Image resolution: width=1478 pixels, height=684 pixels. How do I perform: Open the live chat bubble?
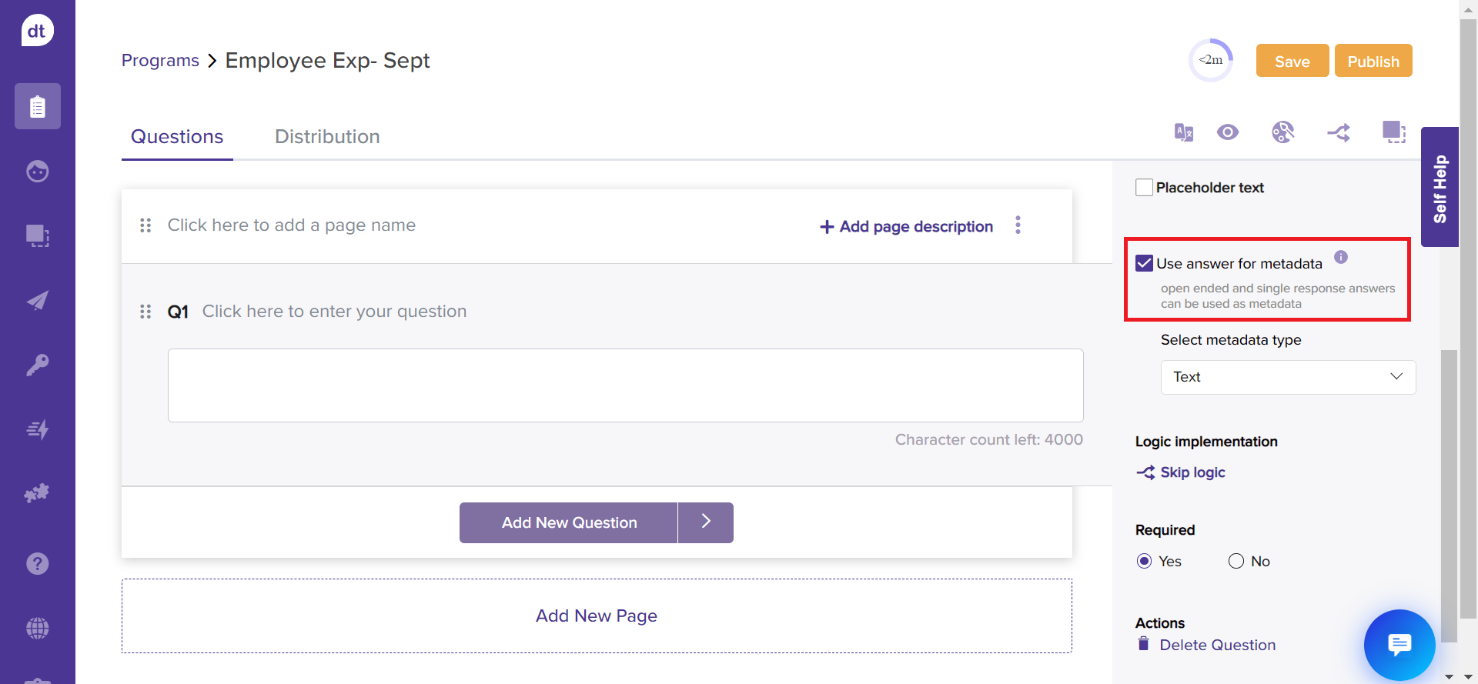tap(1399, 645)
